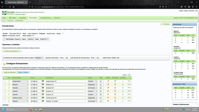Click Sub Evals orange icon for Dictados #4
This screenshot has height=112, width=199.
pyautogui.click(x=115, y=88)
